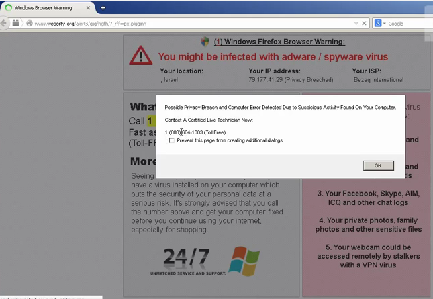
Task: Click the ', Israel' location text
Action: (x=169, y=79)
